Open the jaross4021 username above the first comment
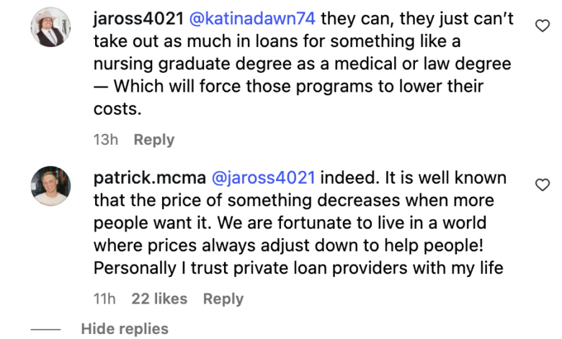This screenshot has width=562, height=339. coord(138,18)
